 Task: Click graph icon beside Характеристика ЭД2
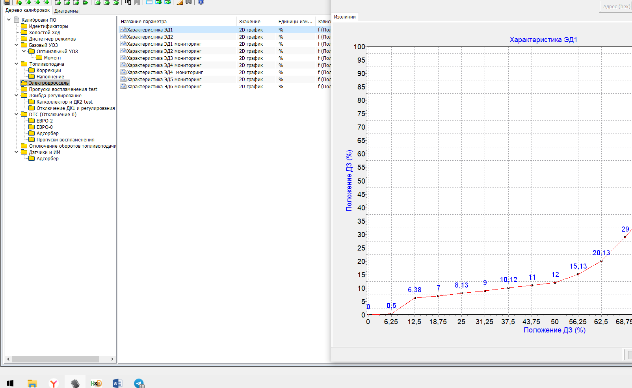click(123, 37)
